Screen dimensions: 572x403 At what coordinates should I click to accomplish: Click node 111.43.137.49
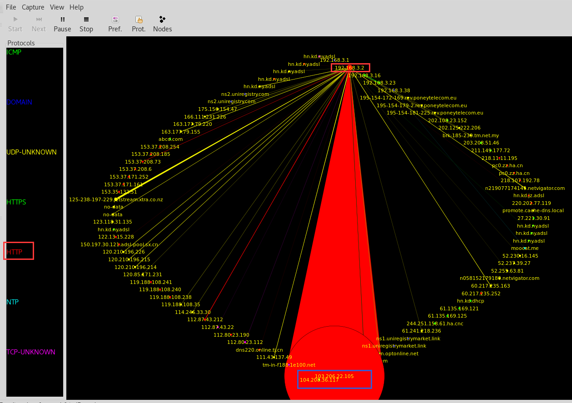click(274, 357)
